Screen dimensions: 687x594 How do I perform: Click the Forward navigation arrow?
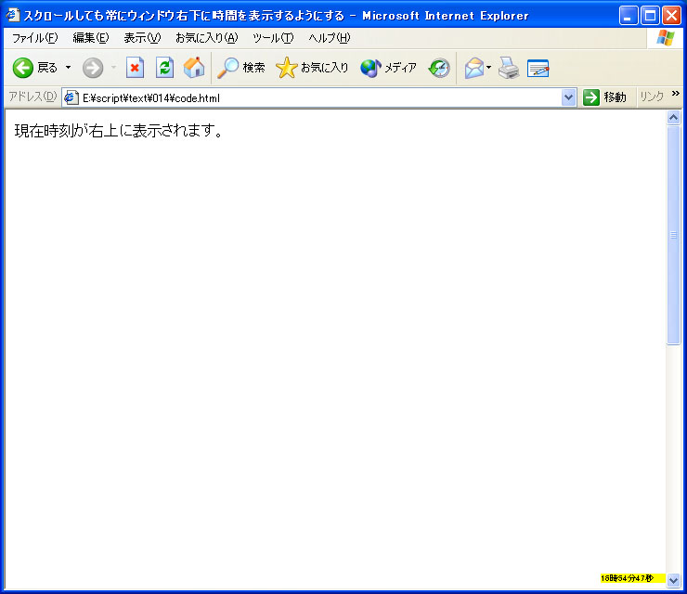pyautogui.click(x=93, y=68)
